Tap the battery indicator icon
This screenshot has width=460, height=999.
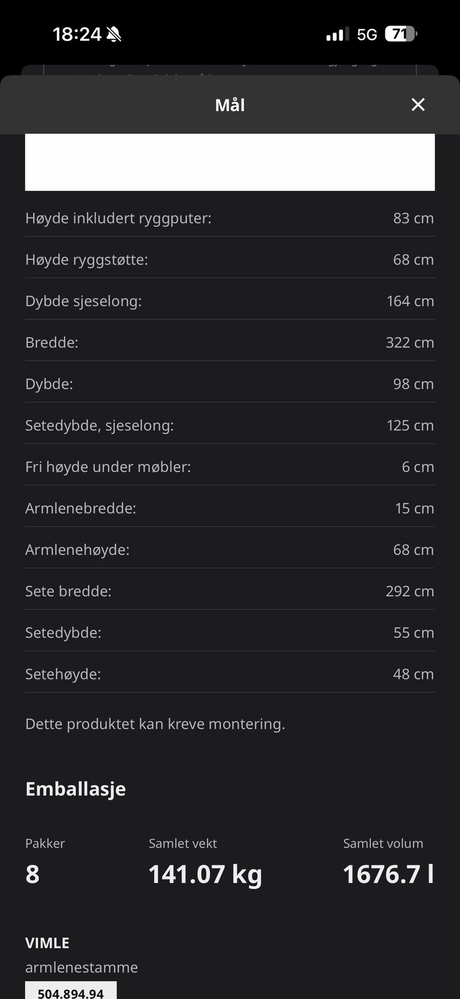[x=401, y=34]
